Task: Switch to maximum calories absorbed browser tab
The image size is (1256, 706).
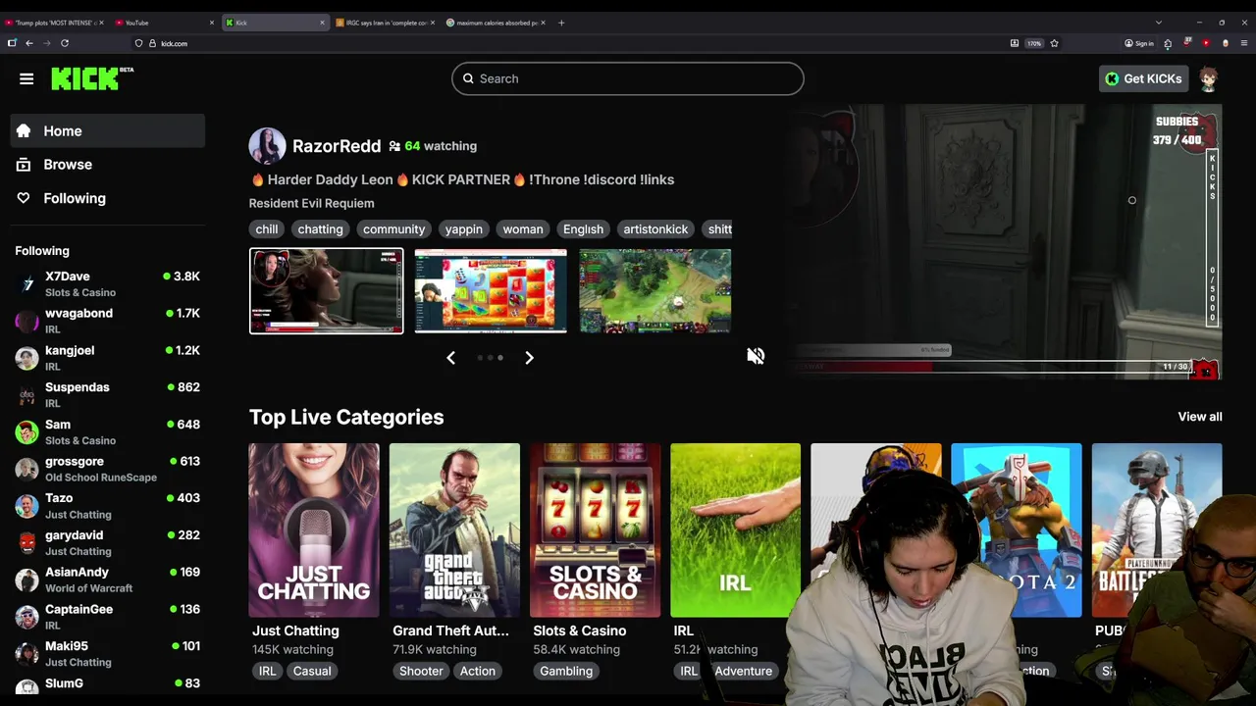Action: [x=494, y=23]
